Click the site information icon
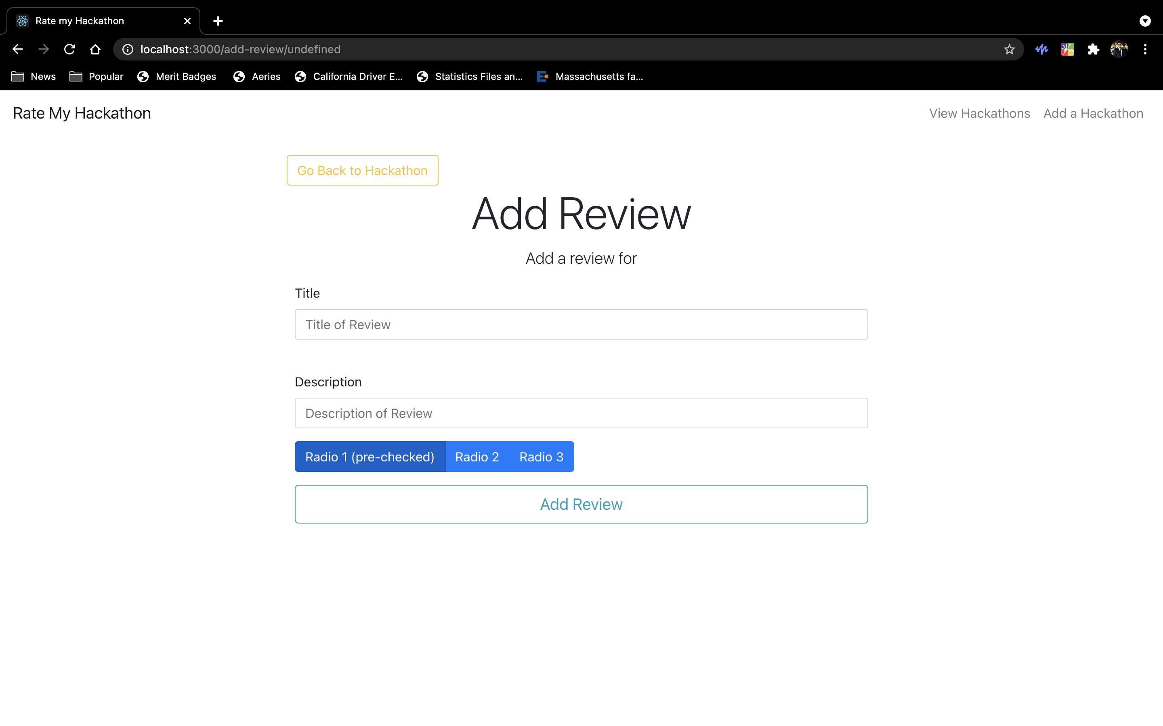The height and width of the screenshot is (726, 1163). coord(127,49)
